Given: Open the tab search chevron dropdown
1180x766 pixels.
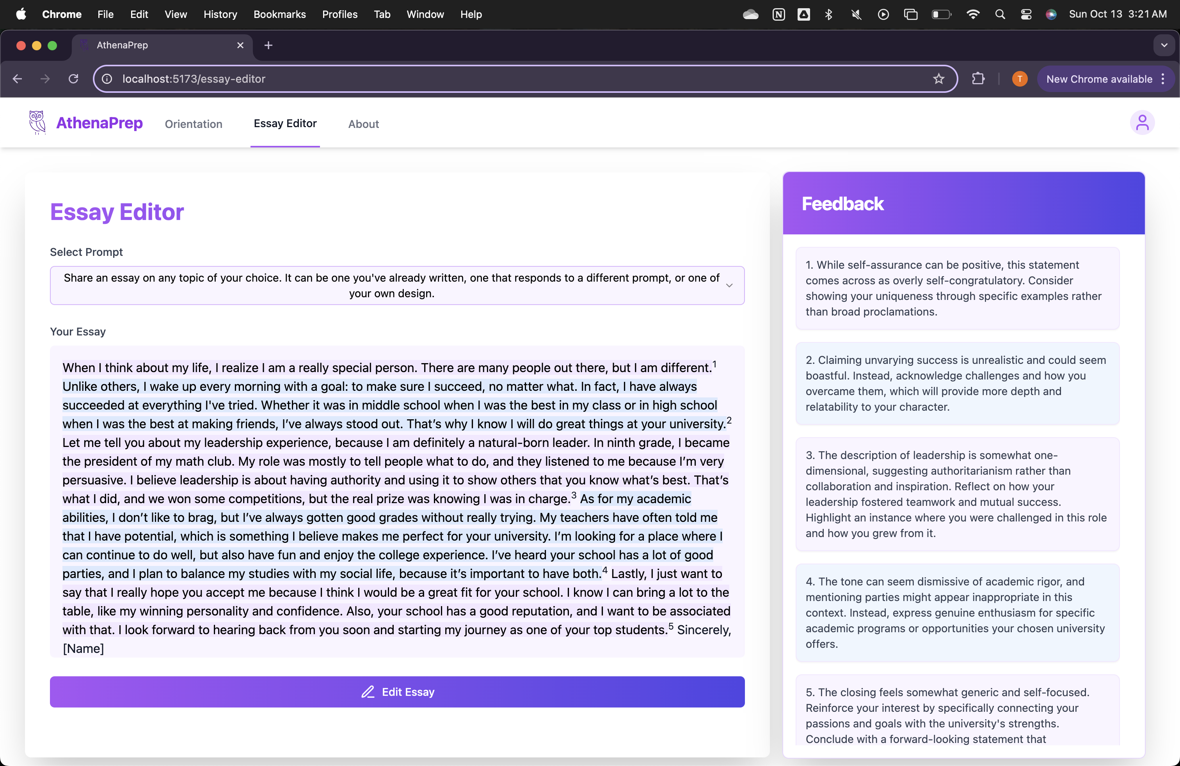Looking at the screenshot, I should point(1164,45).
